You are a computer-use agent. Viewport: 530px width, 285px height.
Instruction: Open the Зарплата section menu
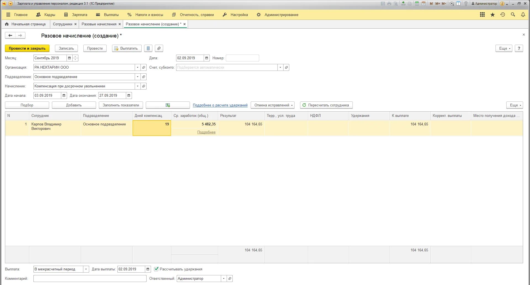coord(76,15)
